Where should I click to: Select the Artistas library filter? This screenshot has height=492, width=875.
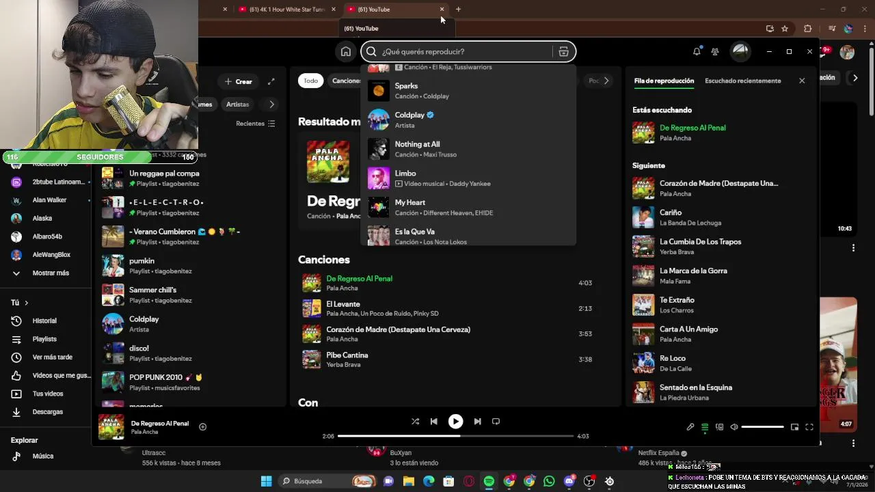pyautogui.click(x=238, y=105)
